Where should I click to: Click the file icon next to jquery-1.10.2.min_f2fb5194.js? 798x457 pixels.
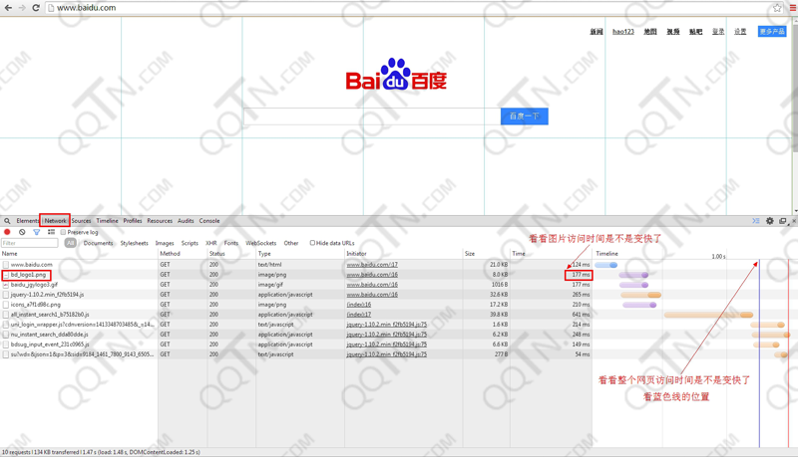6,295
